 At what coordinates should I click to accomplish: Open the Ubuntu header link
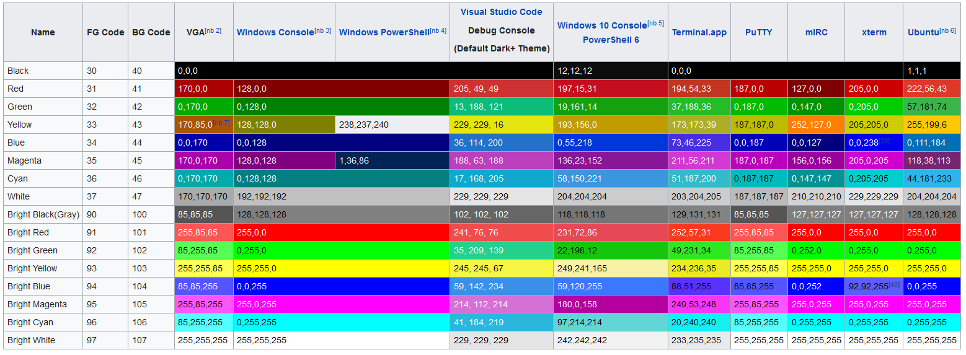(923, 32)
